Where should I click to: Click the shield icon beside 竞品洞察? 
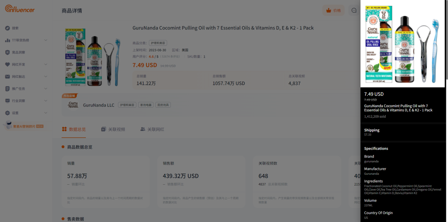tap(7, 53)
